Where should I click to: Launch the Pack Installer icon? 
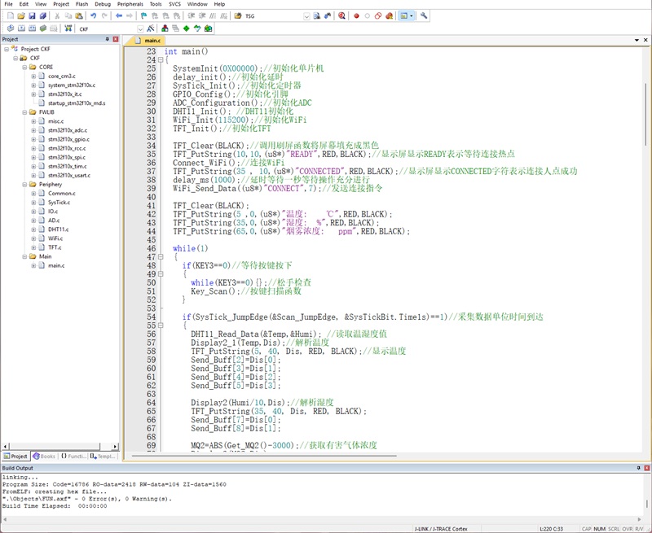(x=209, y=28)
